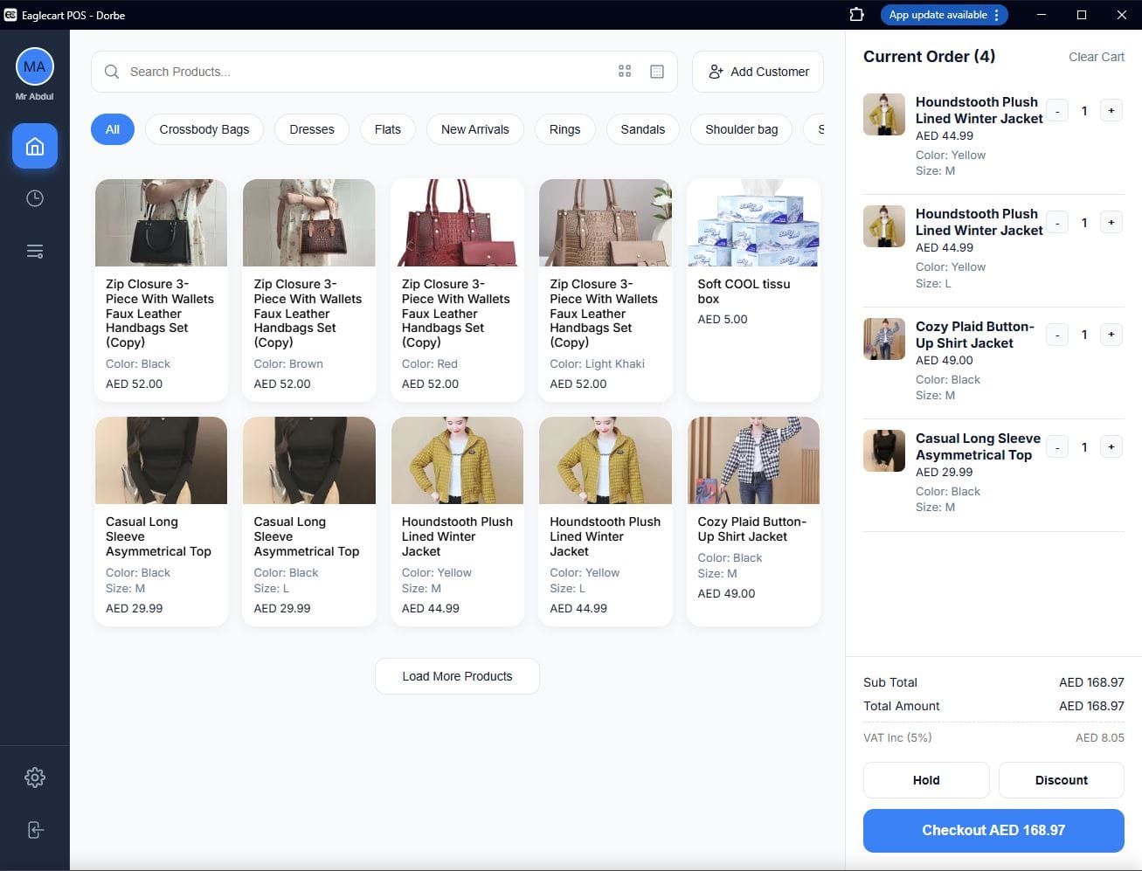The height and width of the screenshot is (871, 1142).
Task: Decrease quantity of Houndstooth Jacket size M
Action: click(1057, 111)
